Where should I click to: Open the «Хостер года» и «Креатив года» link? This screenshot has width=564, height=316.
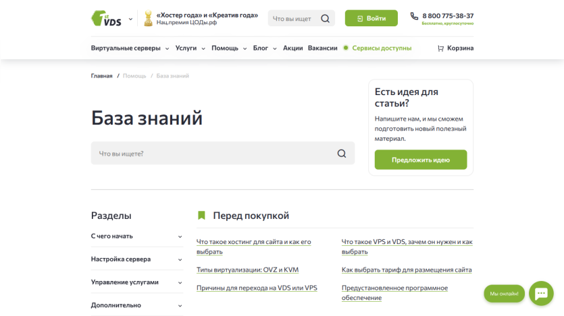point(207,15)
